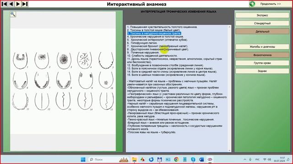Open the Группа крови section
This screenshot has width=293, height=164.
tap(262, 63)
